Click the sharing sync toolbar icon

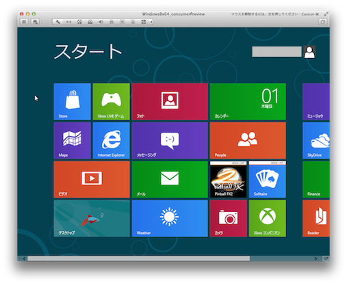pyautogui.click(x=144, y=22)
